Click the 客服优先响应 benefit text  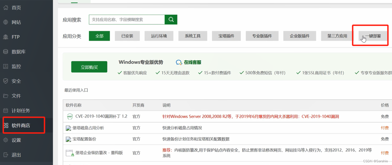(135, 73)
